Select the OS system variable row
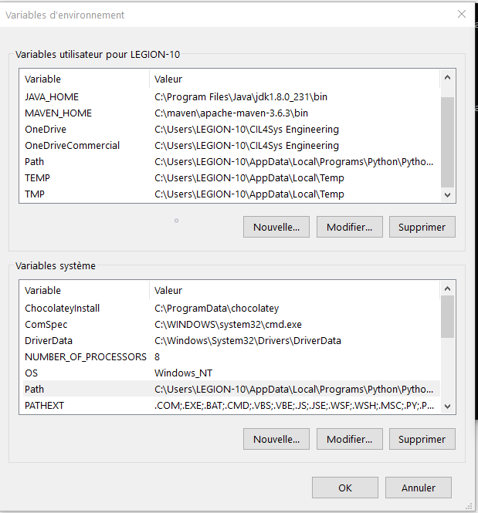This screenshot has width=478, height=513. [x=231, y=373]
